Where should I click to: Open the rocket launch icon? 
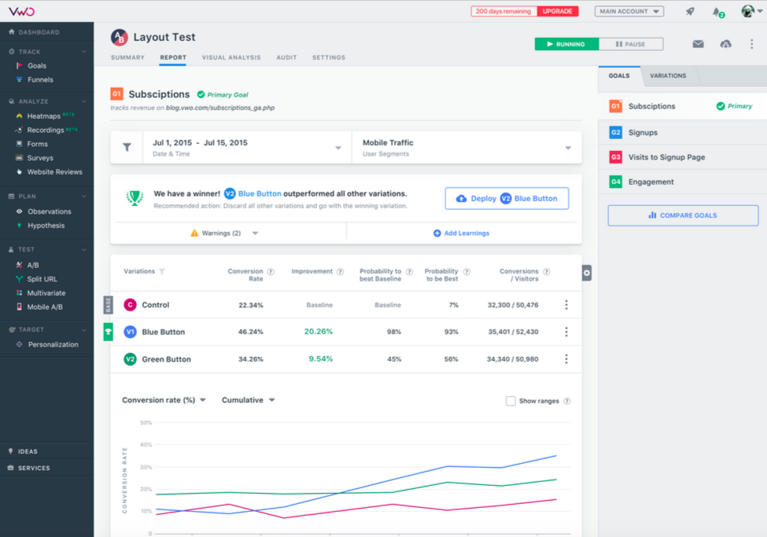690,11
